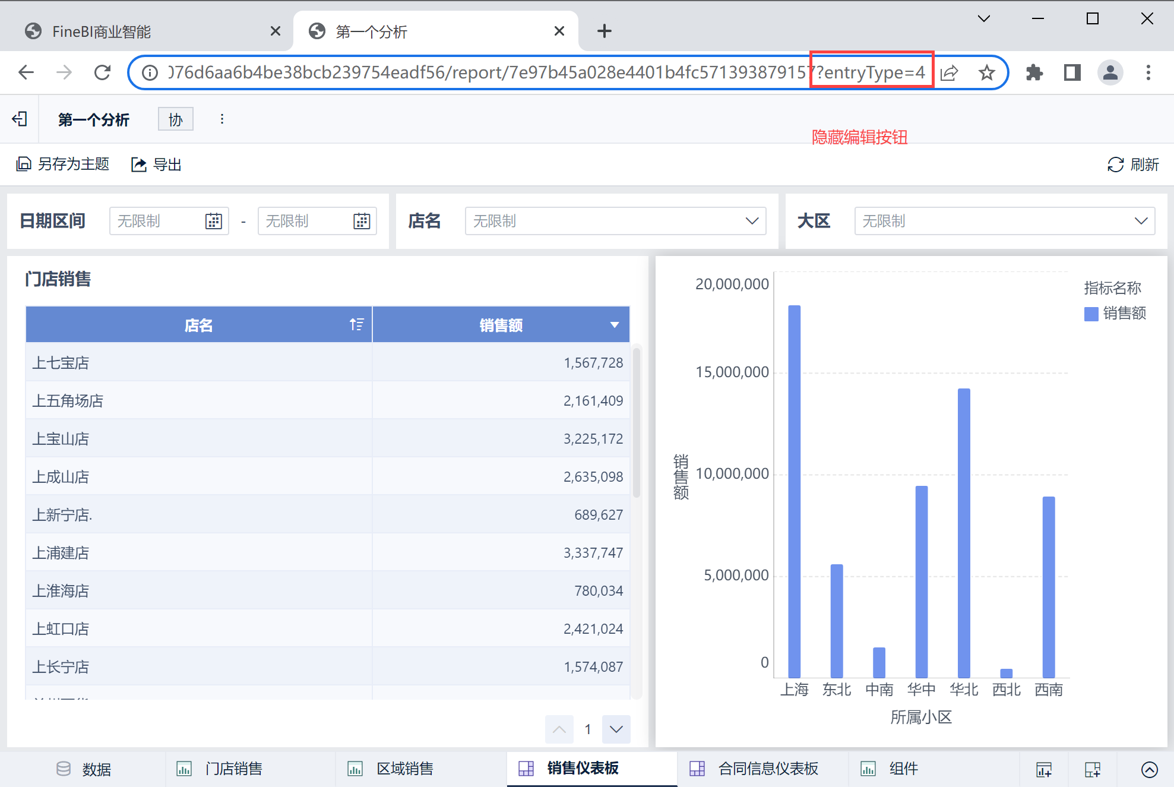
Task: Open start date calendar picker icon
Action: click(213, 222)
